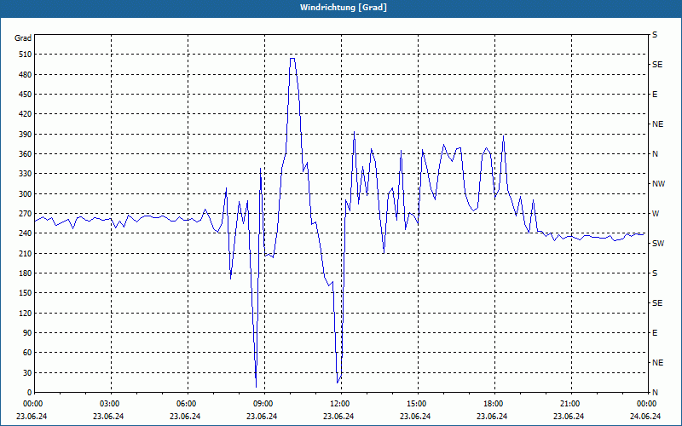682x426 pixels.
Task: Click the 03:00 time label
Action: pyautogui.click(x=109, y=404)
